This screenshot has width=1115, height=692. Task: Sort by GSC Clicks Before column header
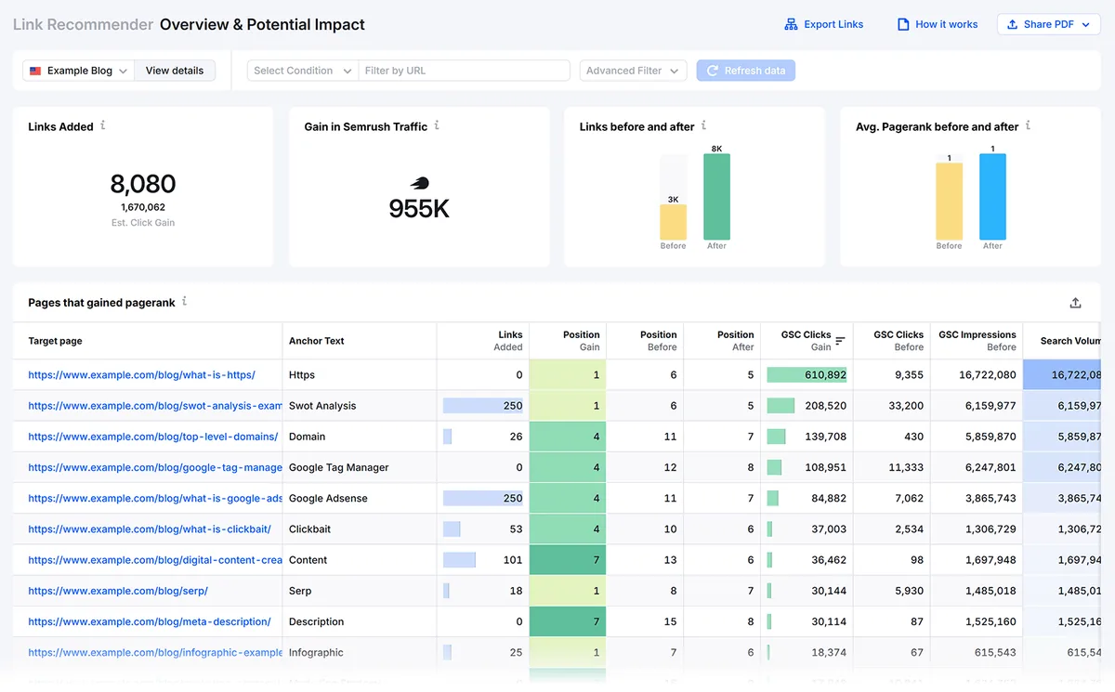pyautogui.click(x=899, y=341)
